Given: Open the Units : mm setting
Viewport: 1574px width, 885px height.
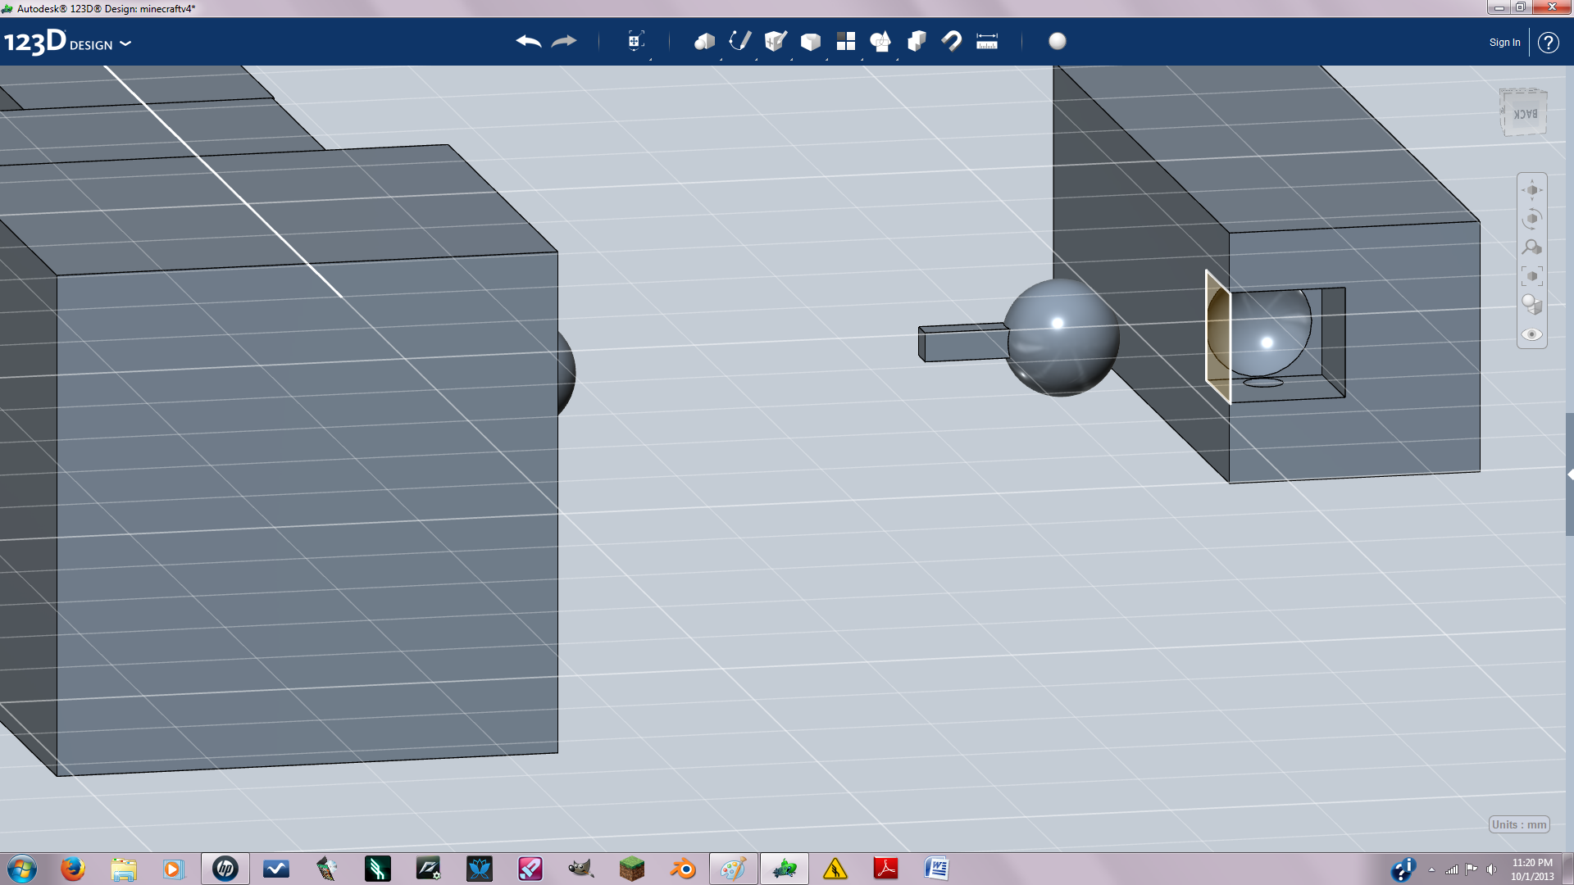Looking at the screenshot, I should (x=1519, y=824).
